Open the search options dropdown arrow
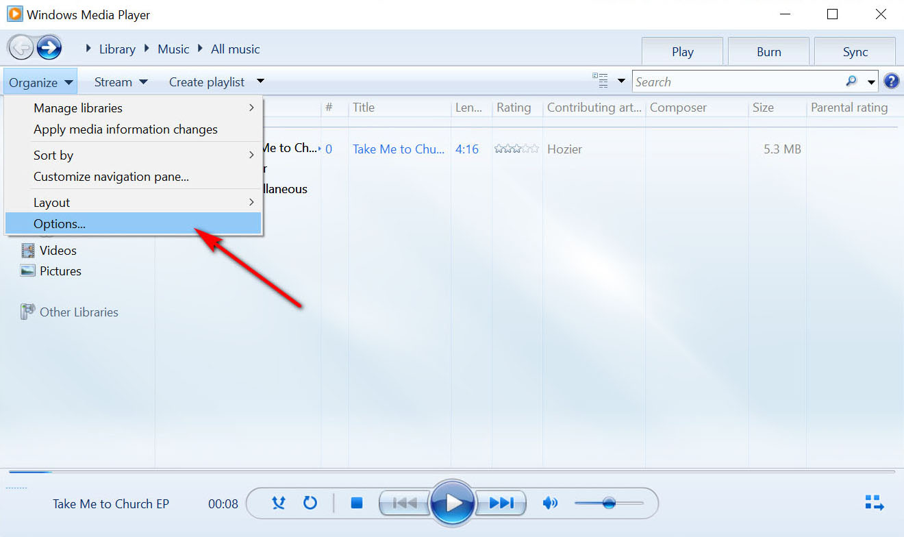904x537 pixels. pyautogui.click(x=871, y=82)
